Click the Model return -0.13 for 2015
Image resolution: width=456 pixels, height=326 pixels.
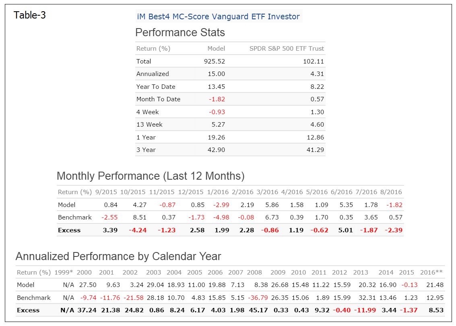(x=409, y=285)
